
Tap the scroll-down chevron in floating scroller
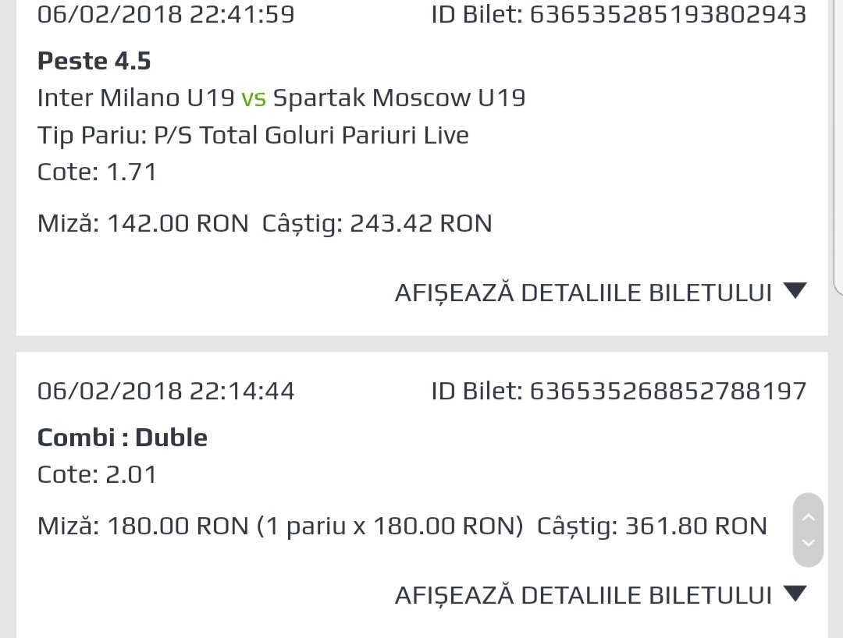(808, 543)
